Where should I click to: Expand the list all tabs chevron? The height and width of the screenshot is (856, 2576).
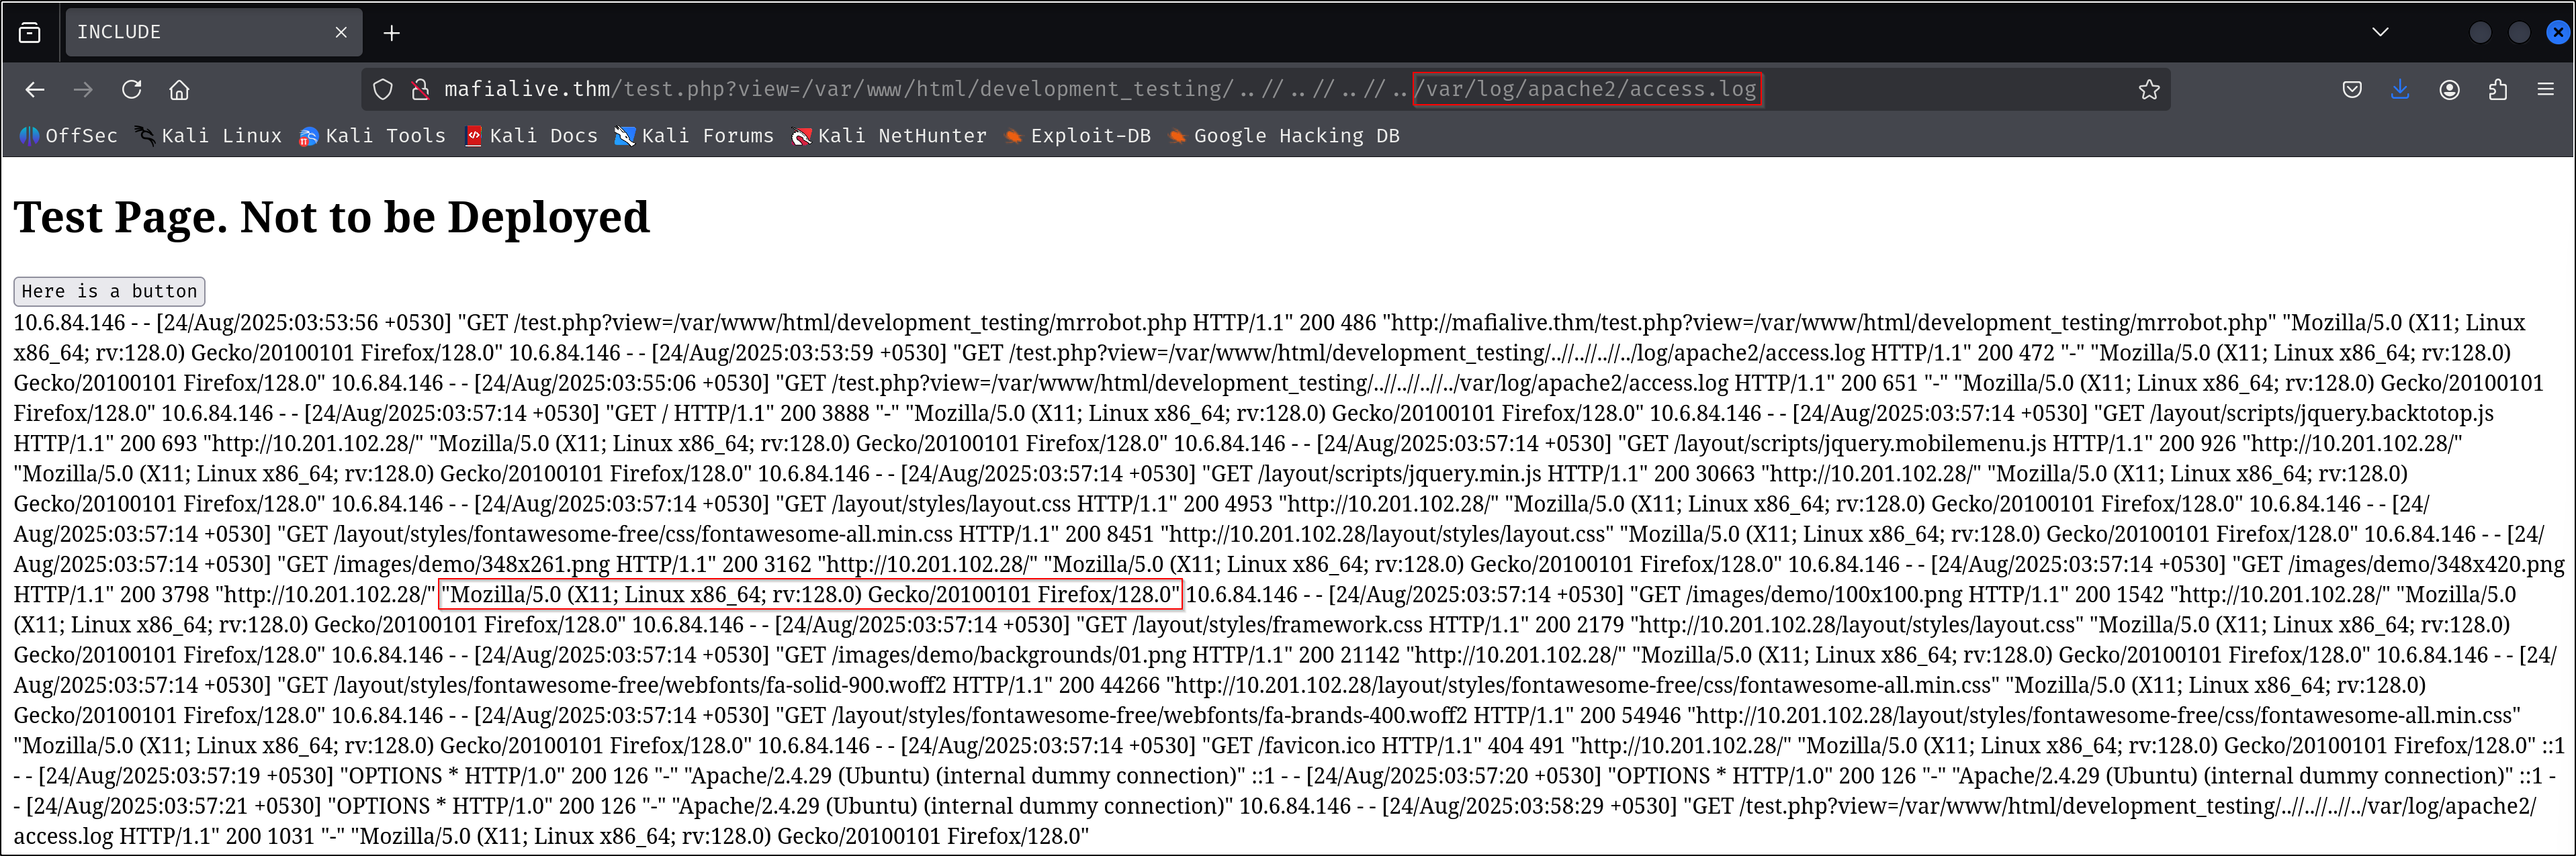[2380, 32]
